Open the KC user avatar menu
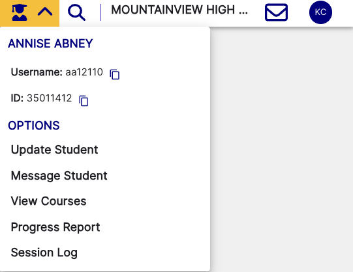The image size is (353, 272). tap(320, 12)
